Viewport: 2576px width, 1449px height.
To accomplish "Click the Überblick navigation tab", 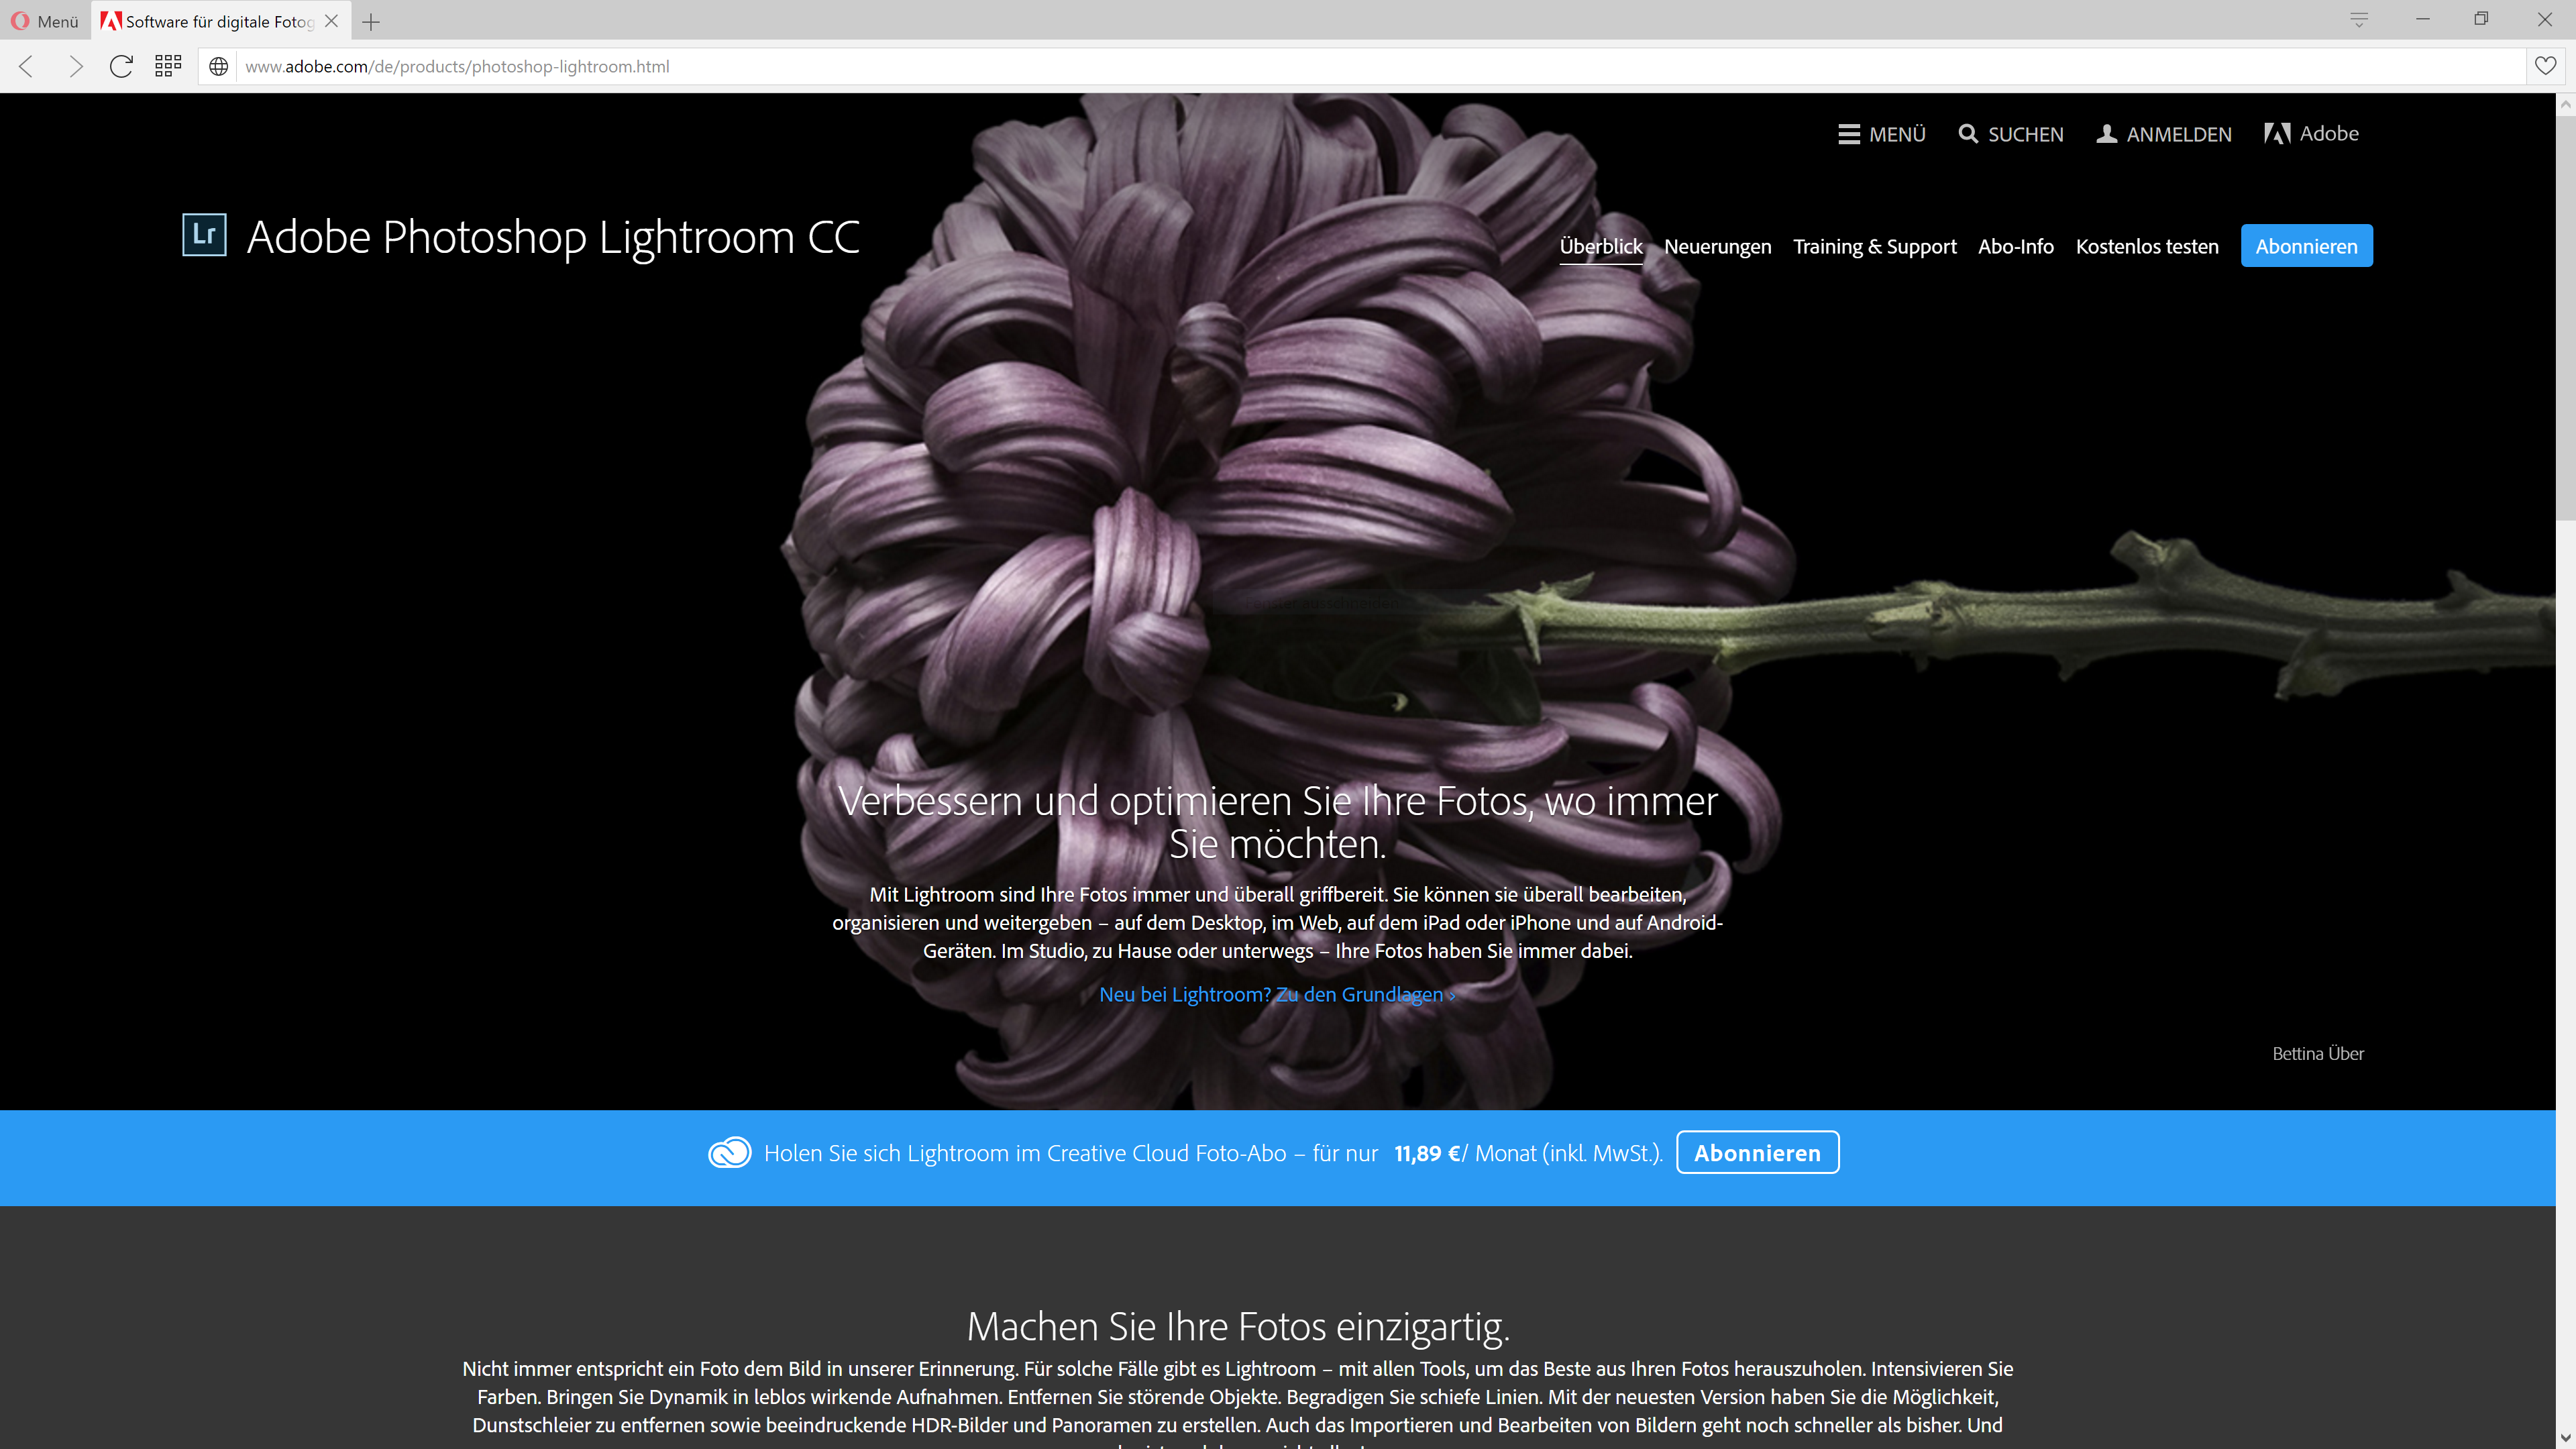I will click(x=1600, y=246).
